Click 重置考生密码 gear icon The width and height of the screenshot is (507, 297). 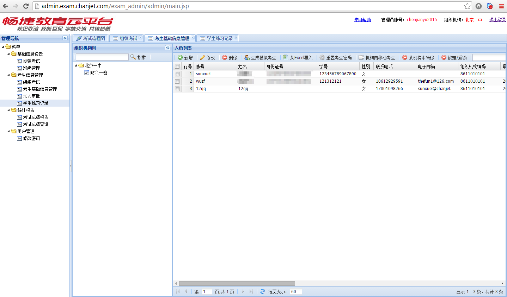click(x=322, y=58)
